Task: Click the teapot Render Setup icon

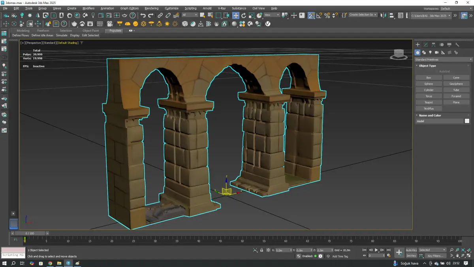Action: (74, 24)
